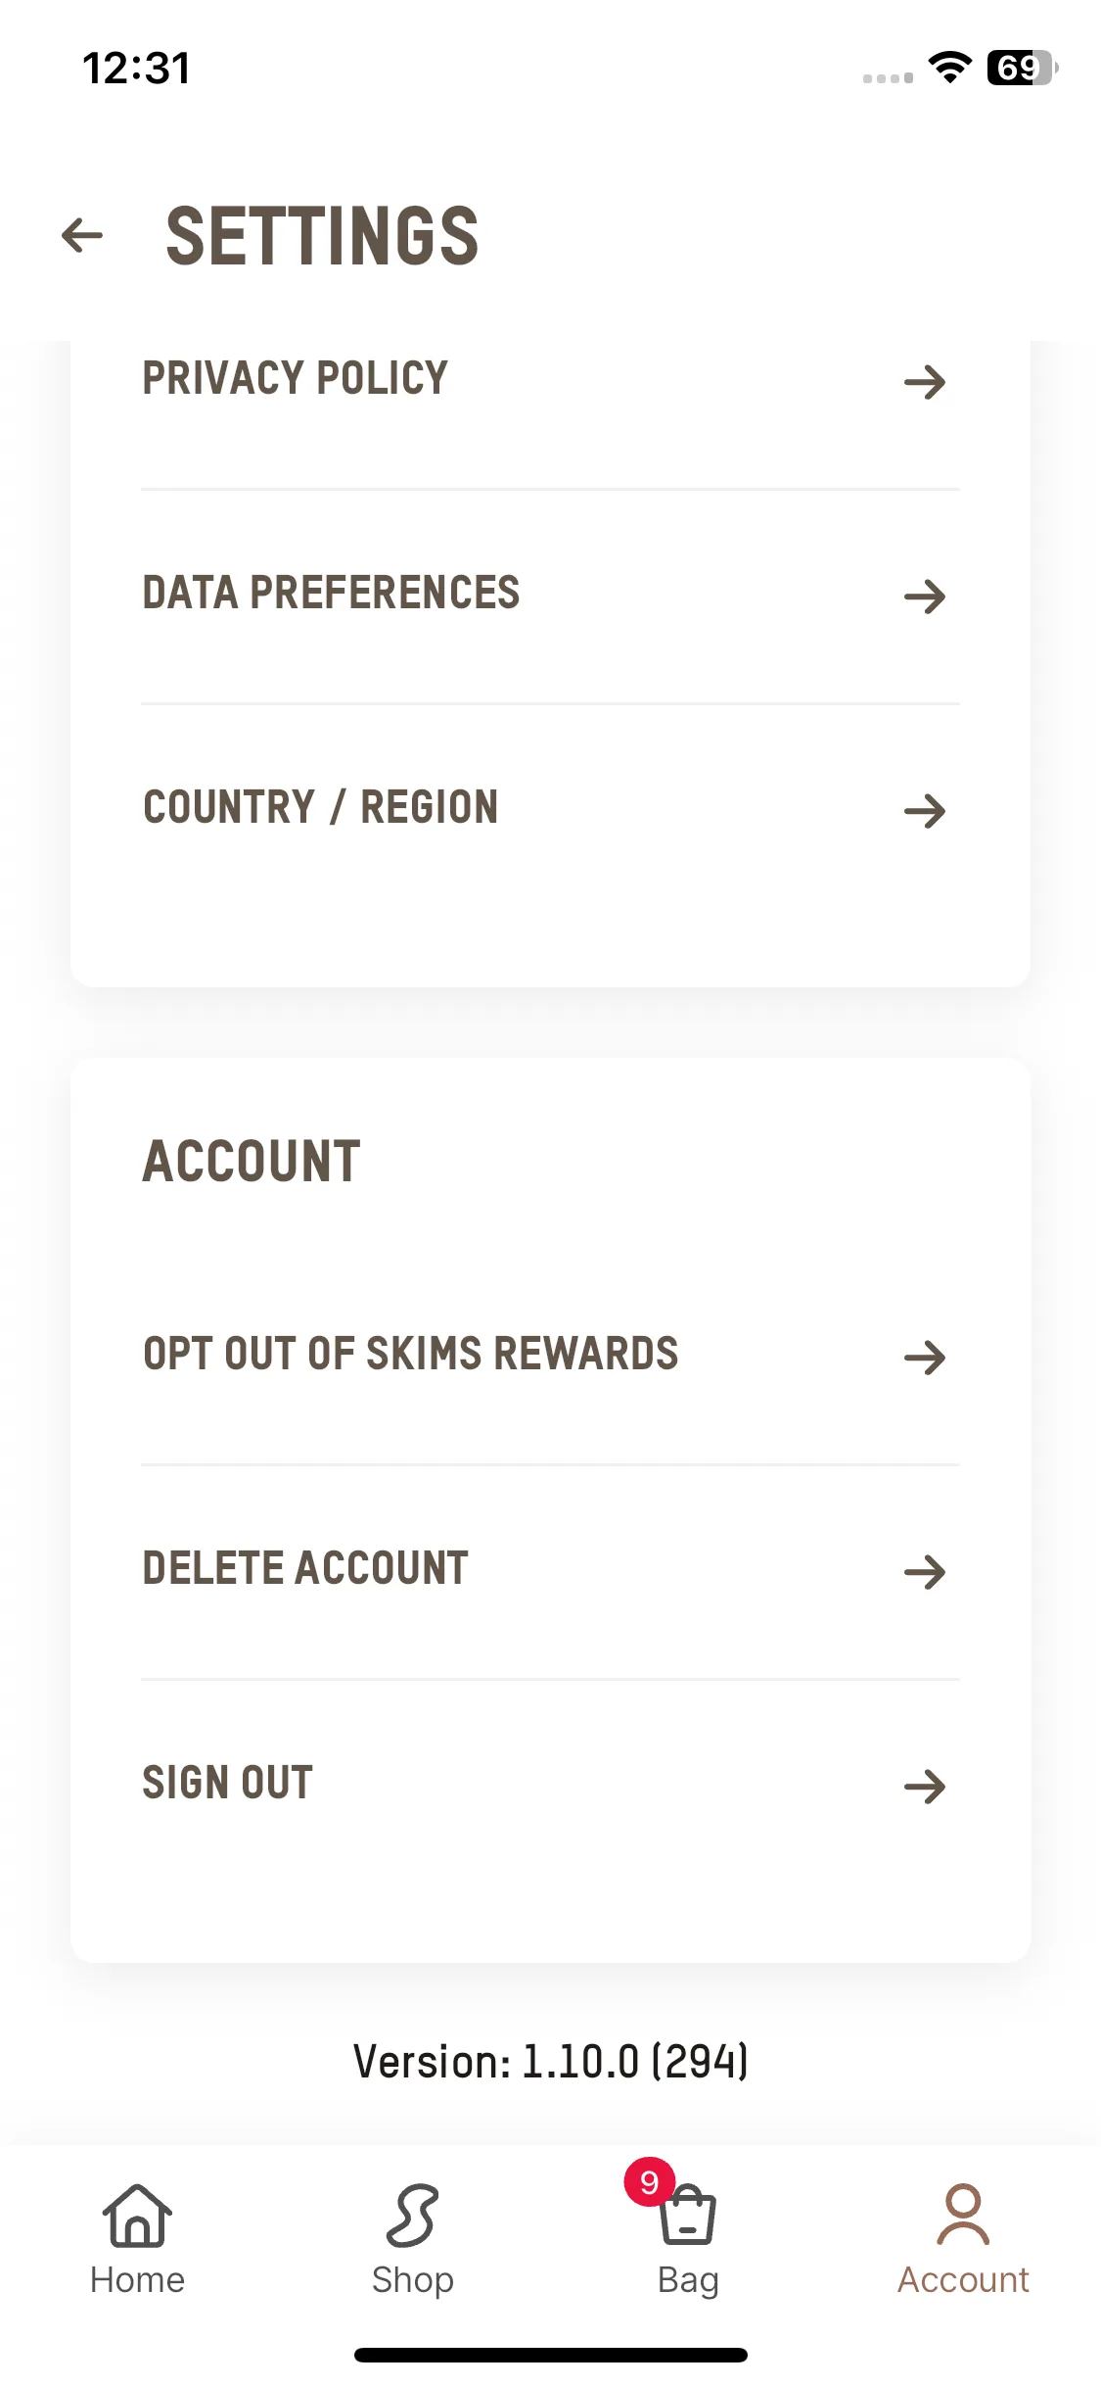Open the Shop tab S-logo icon
Image resolution: width=1101 pixels, height=2386 pixels.
click(412, 2216)
